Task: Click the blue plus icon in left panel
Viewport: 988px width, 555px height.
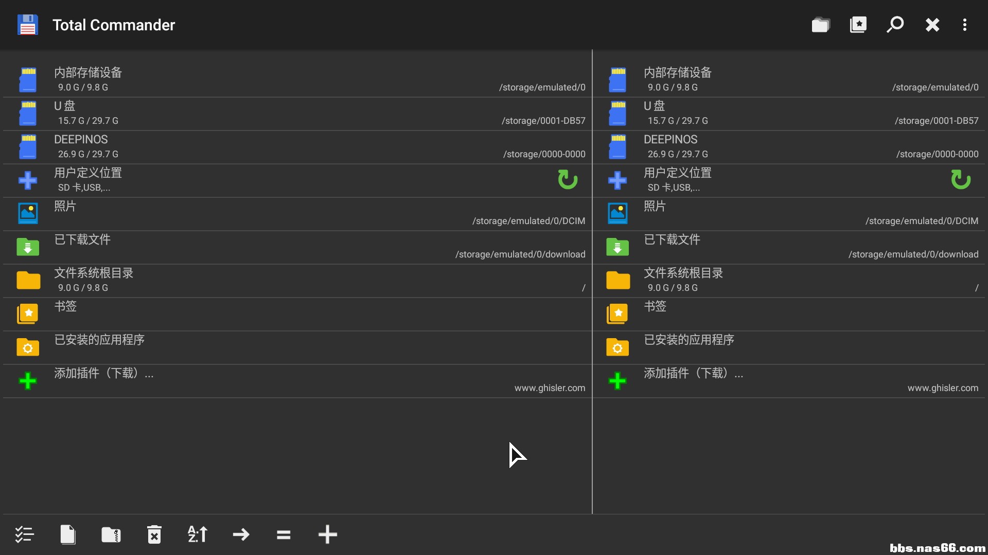Action: [x=28, y=180]
